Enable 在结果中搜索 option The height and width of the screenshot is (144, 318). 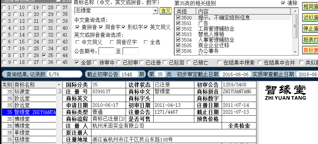tap(219, 62)
